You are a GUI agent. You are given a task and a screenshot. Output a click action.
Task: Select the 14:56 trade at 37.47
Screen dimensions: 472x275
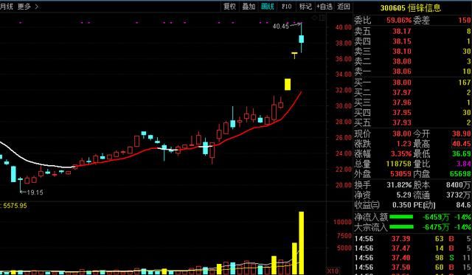coord(413,248)
